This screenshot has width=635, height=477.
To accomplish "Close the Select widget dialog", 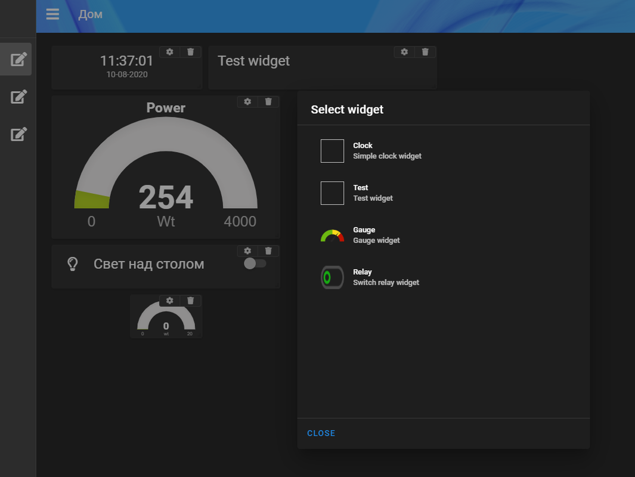I will [321, 433].
